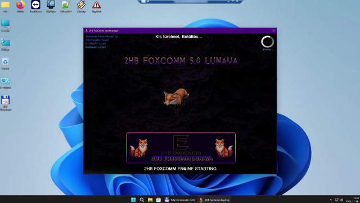Launch the Winamp desktop shortcut
This screenshot has height=203, width=360.
(81, 5)
